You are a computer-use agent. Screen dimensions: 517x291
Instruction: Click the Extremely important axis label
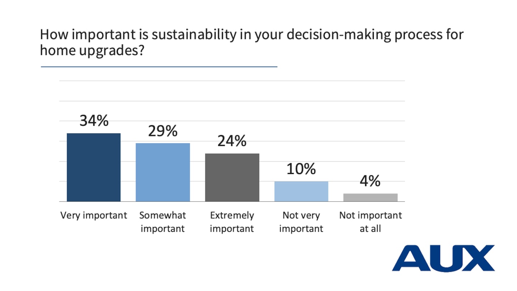[x=232, y=222]
